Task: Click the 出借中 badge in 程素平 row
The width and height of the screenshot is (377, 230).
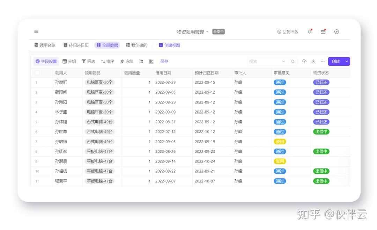Action: tap(321, 181)
